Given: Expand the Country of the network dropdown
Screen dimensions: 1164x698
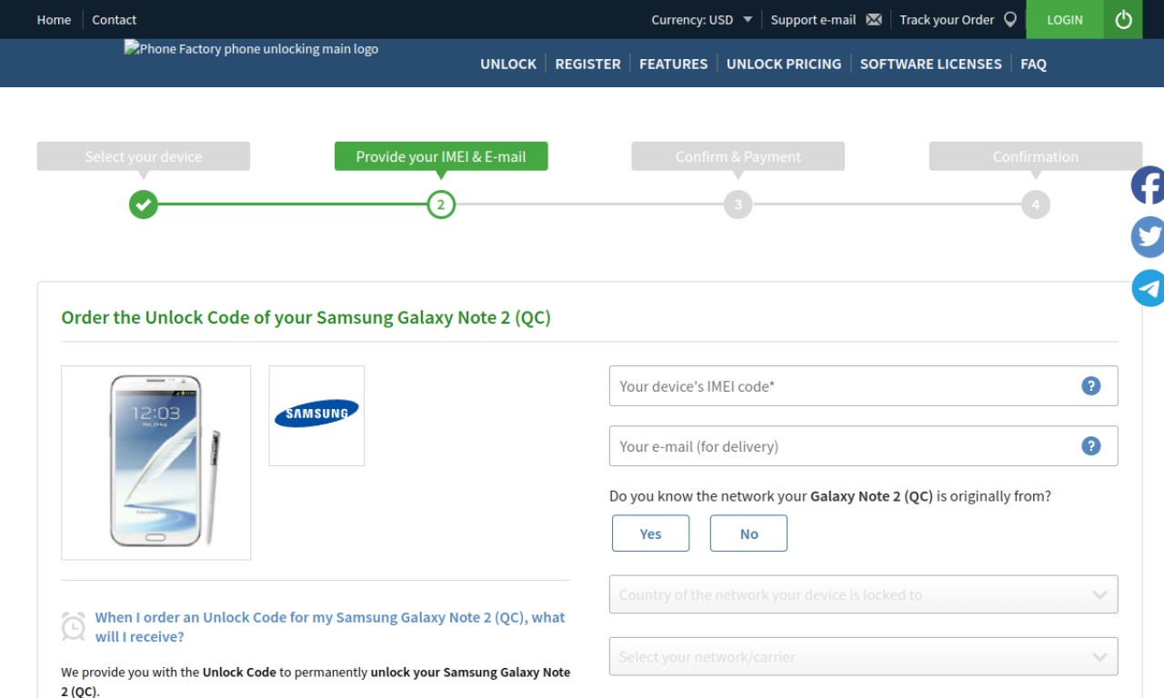Looking at the screenshot, I should point(864,594).
